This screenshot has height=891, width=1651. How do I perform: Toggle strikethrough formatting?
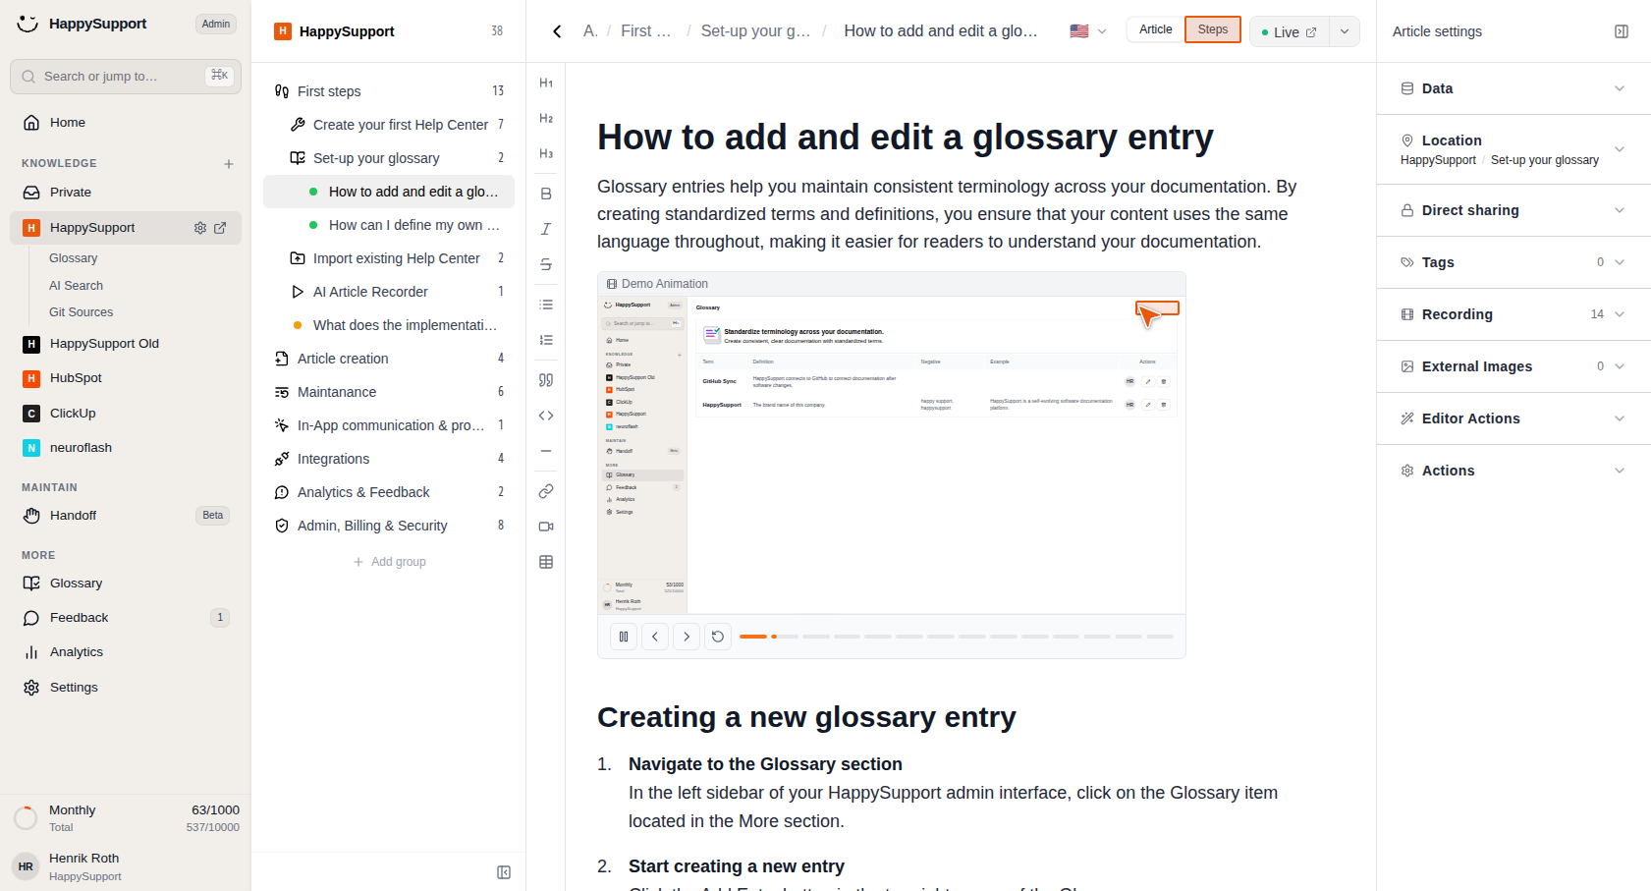(x=546, y=264)
